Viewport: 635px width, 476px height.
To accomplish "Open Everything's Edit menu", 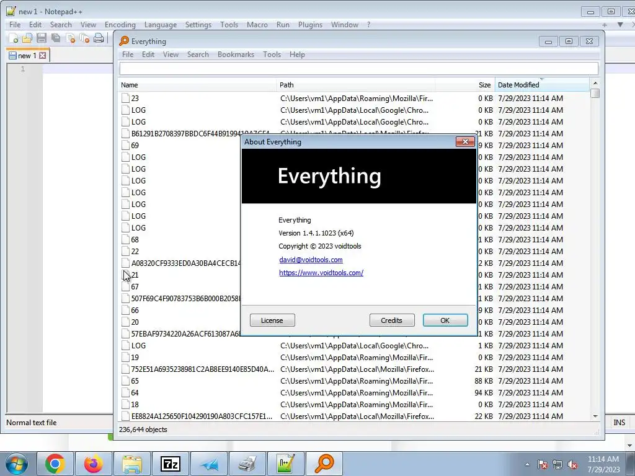I will pyautogui.click(x=148, y=55).
